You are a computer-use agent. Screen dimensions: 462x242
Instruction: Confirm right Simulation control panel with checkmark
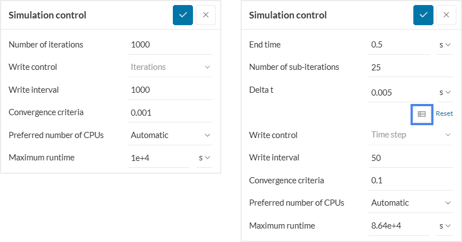tap(423, 15)
